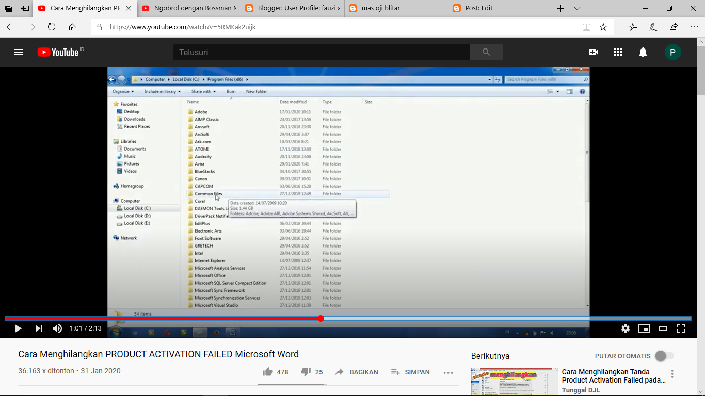The image size is (705, 396).
Task: Open the YouTube apps grid
Action: coord(618,52)
